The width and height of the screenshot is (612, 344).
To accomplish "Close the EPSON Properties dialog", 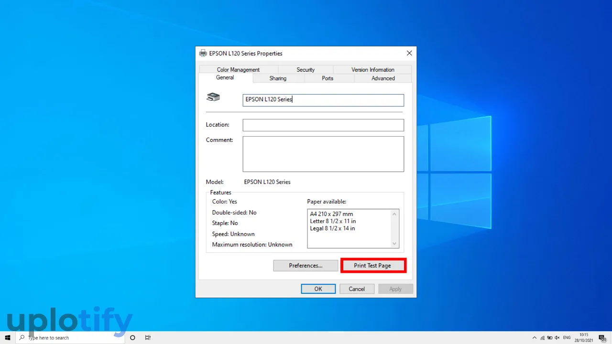I will click(x=409, y=54).
